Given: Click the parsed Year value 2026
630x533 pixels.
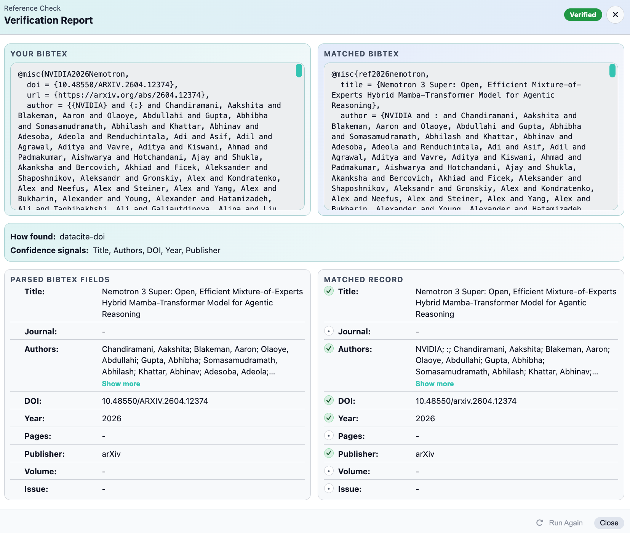Looking at the screenshot, I should (x=112, y=419).
